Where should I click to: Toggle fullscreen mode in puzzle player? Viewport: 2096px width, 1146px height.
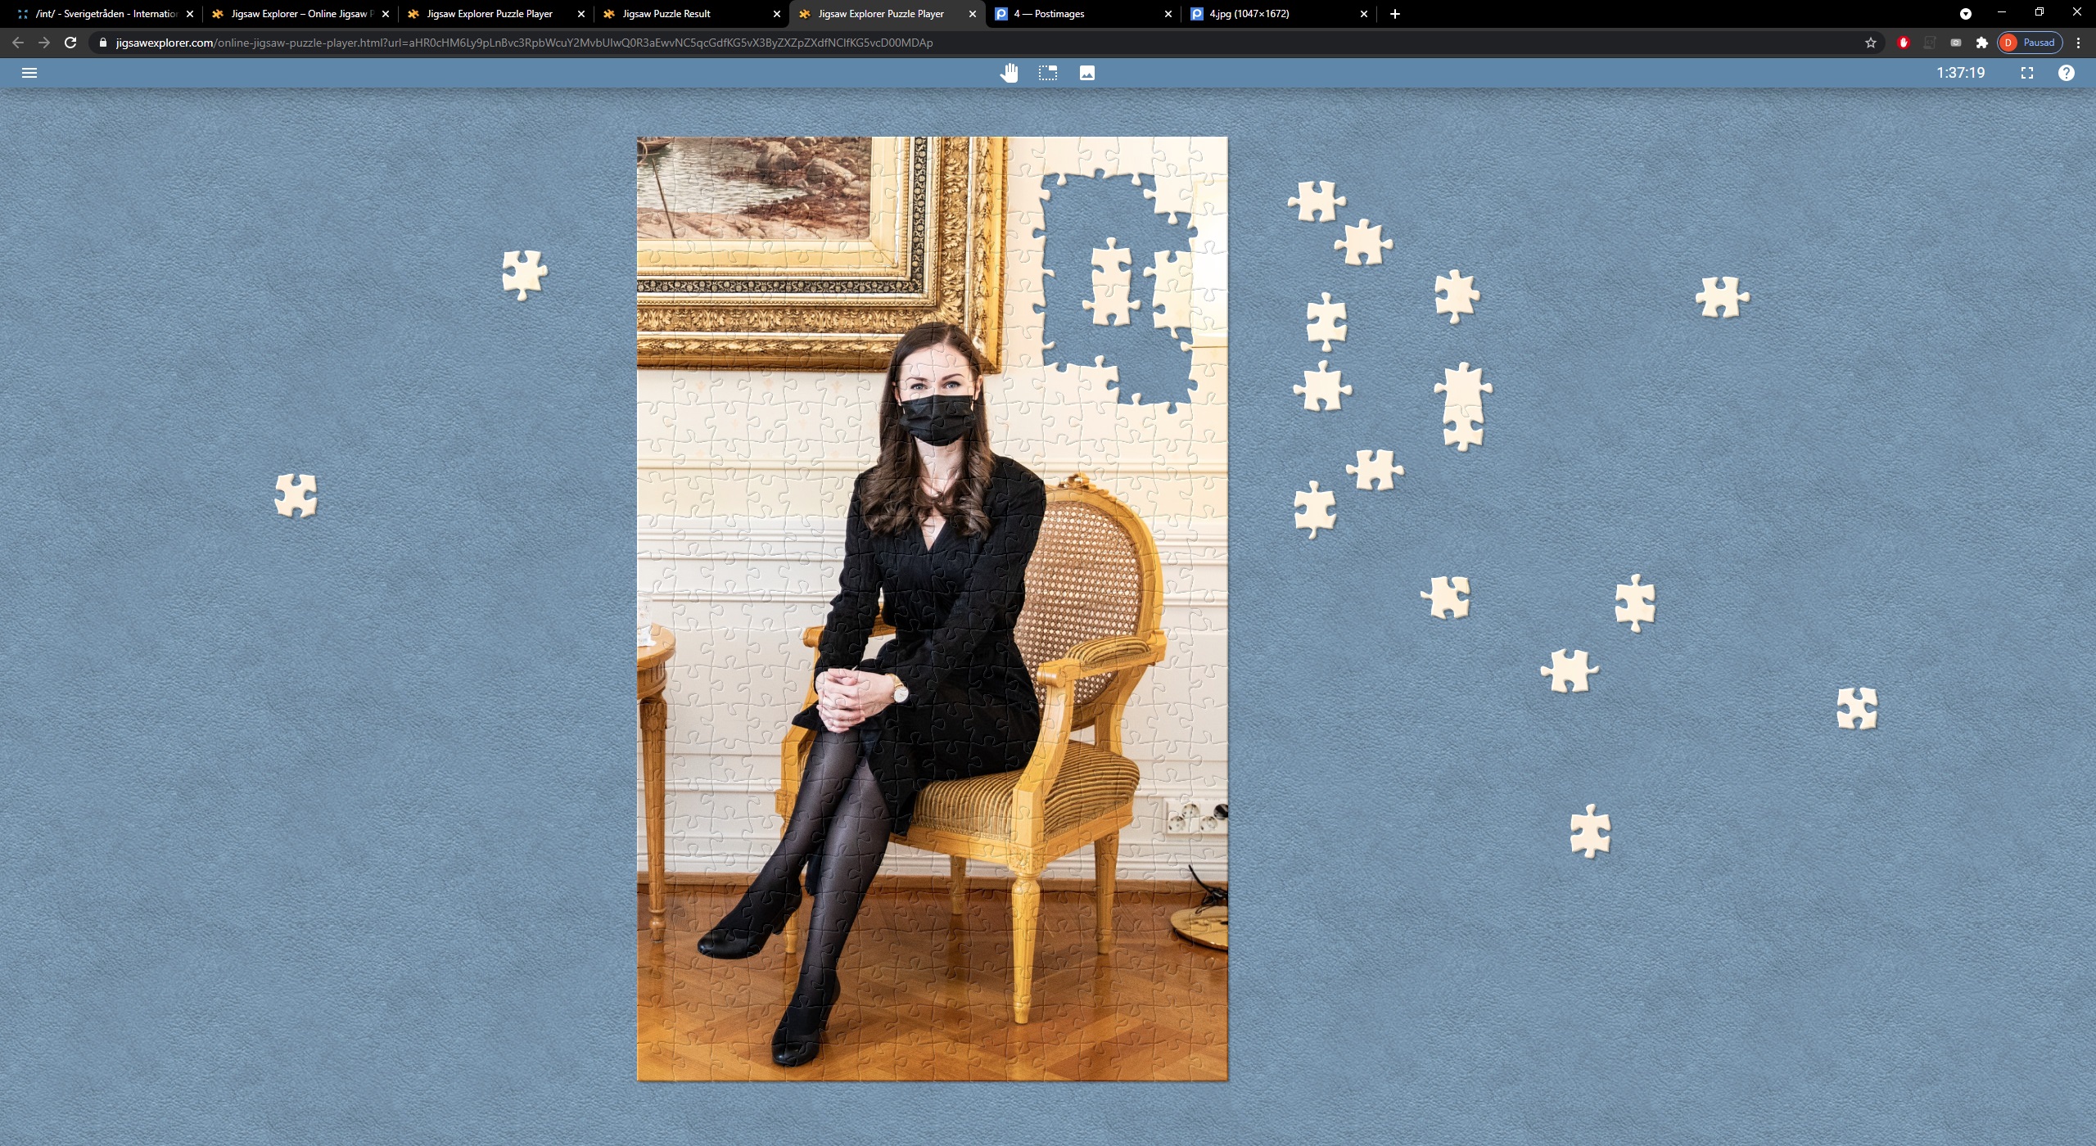pyautogui.click(x=2027, y=73)
